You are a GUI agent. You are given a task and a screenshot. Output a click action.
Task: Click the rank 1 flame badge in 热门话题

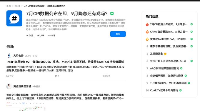pyautogui.click(x=147, y=24)
